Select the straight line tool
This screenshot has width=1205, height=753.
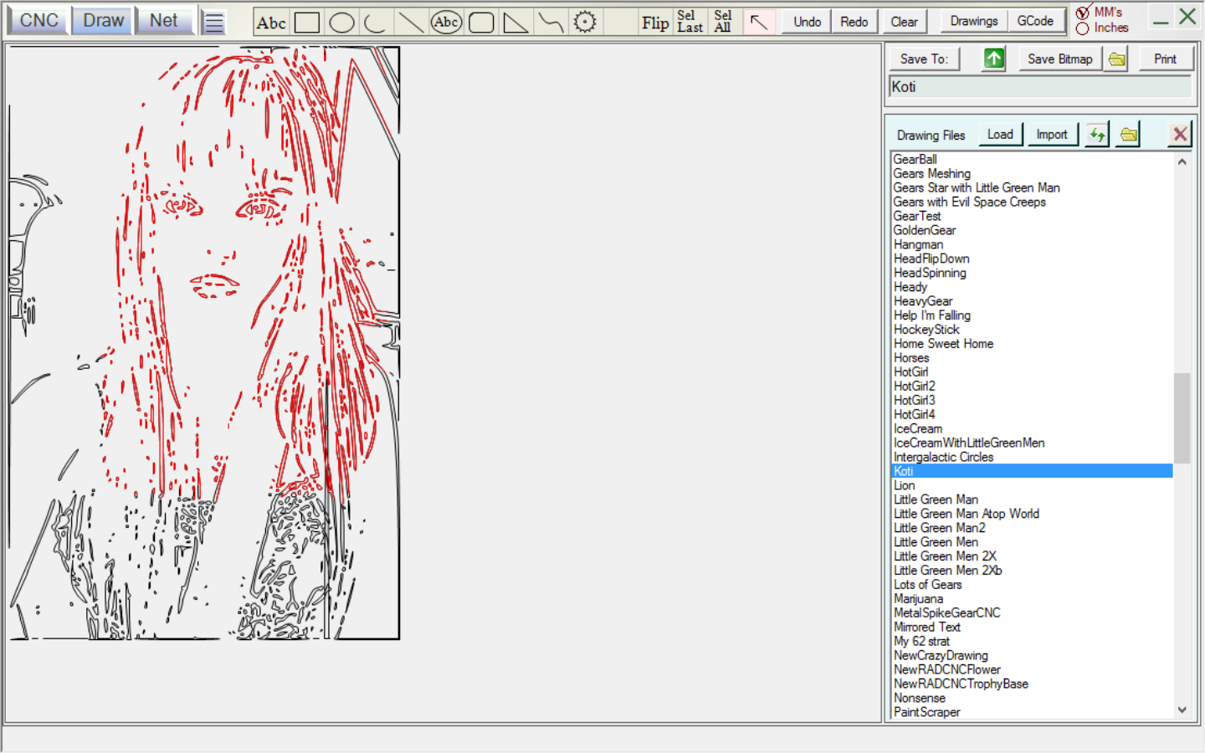[x=410, y=23]
